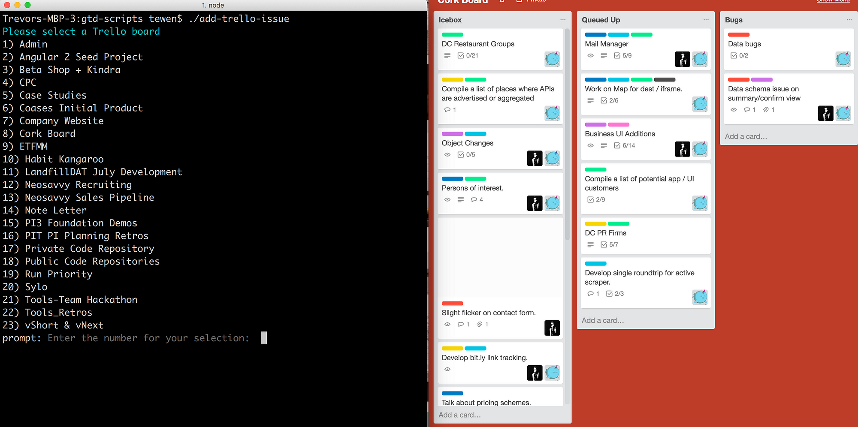Click the 6/14 checklist badge on Business UI Additions
This screenshot has width=858, height=427.
coord(624,146)
